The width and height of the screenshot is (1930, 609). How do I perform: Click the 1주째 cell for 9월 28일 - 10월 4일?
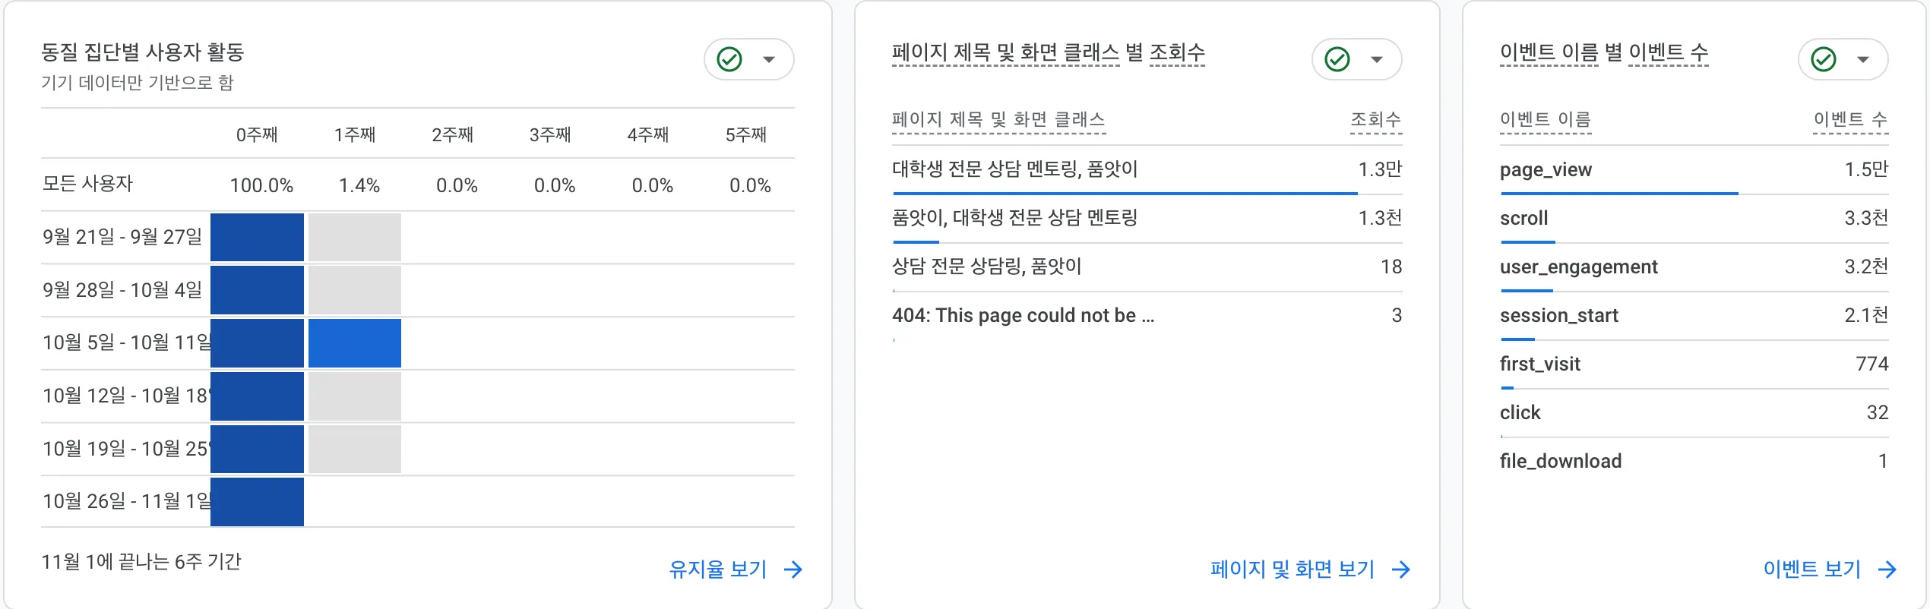point(355,290)
